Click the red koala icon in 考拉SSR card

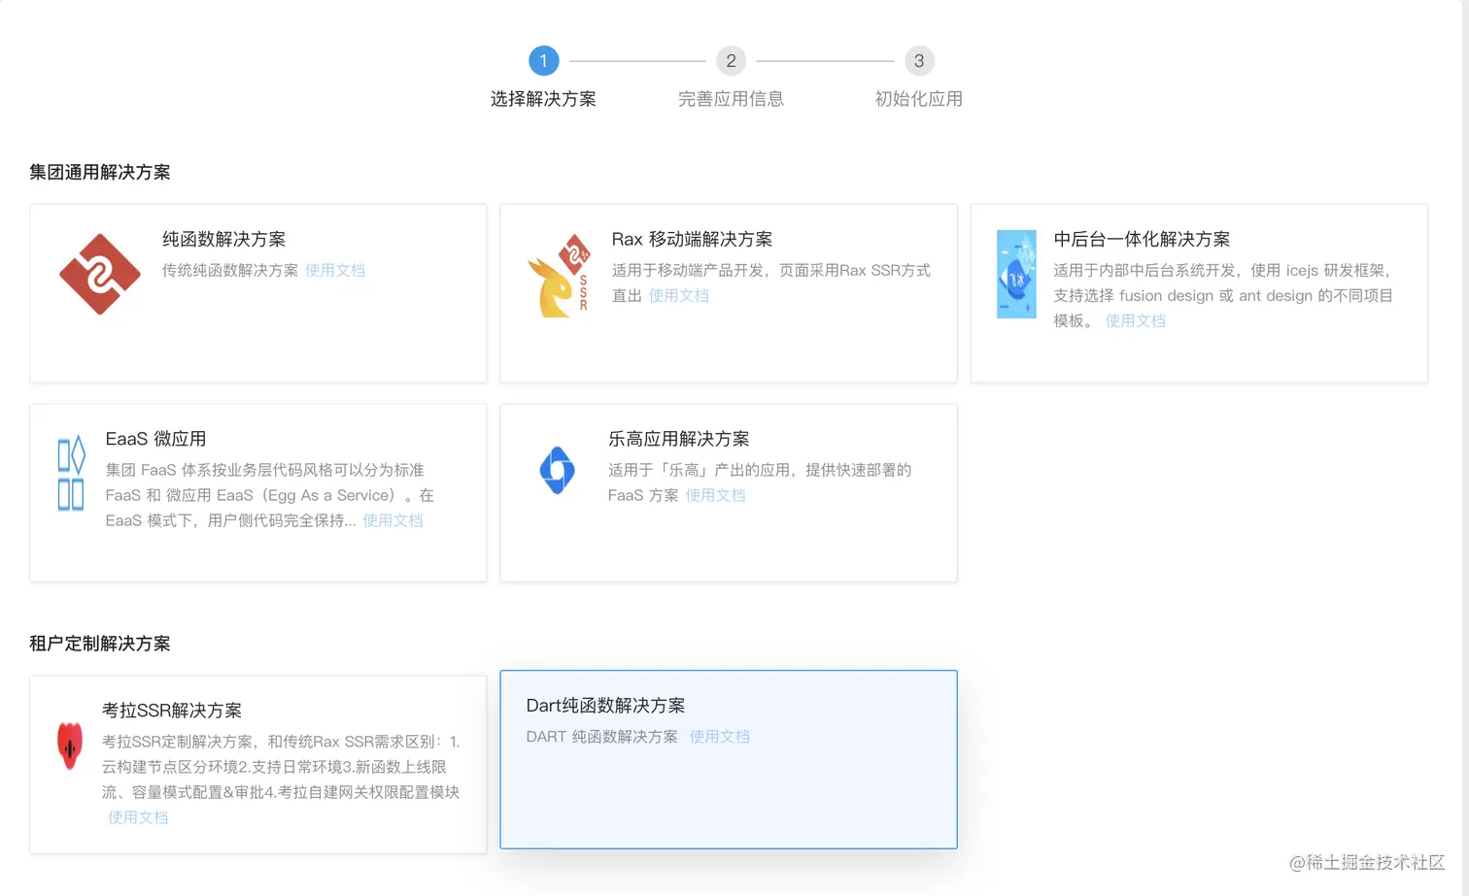point(69,747)
